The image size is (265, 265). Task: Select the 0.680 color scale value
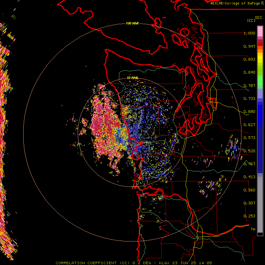[249, 112]
